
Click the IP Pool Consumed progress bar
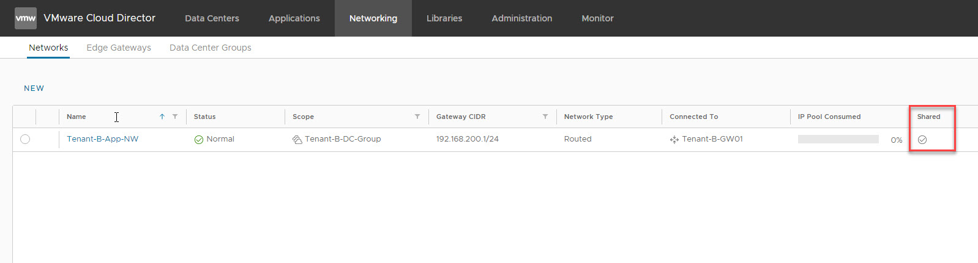pos(838,139)
